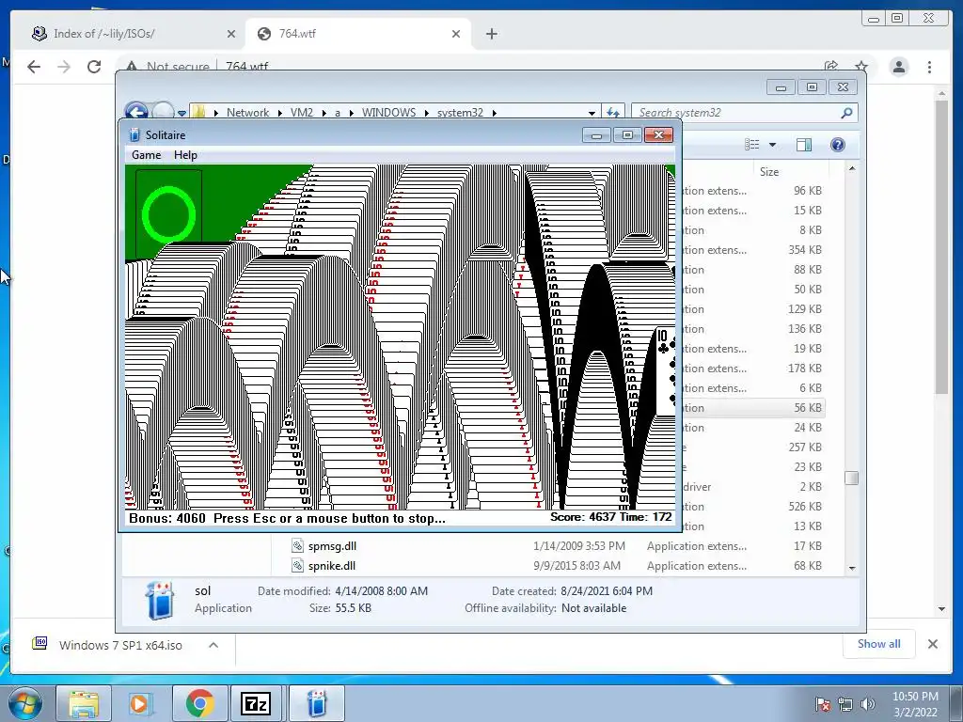Open the Windows Start menu
This screenshot has width=963, height=722.
(x=25, y=703)
